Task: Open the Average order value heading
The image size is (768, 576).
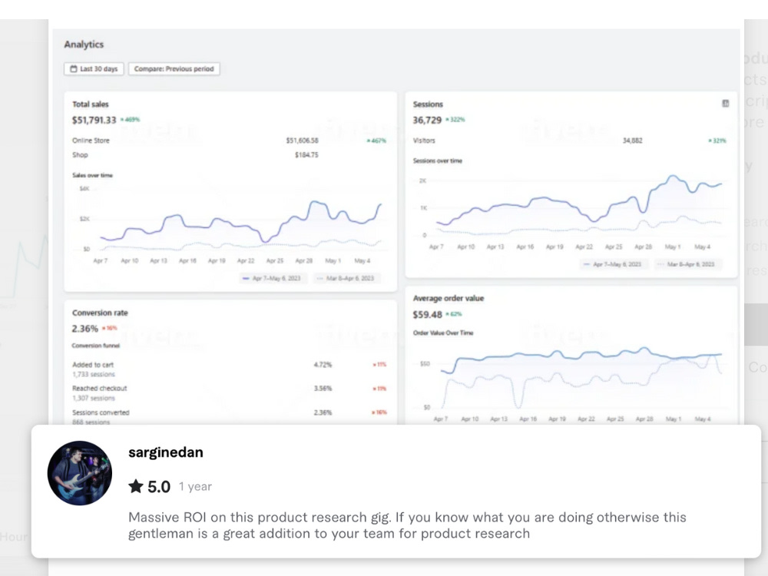Action: click(x=449, y=298)
